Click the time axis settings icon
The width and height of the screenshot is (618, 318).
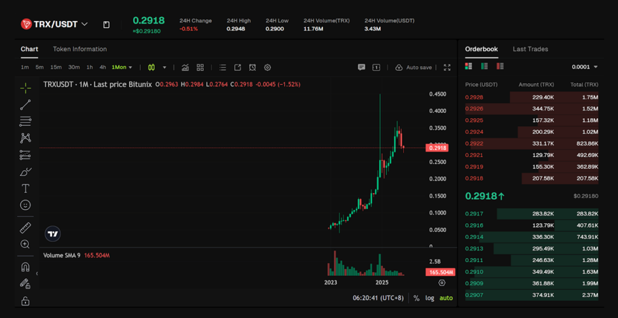click(442, 282)
